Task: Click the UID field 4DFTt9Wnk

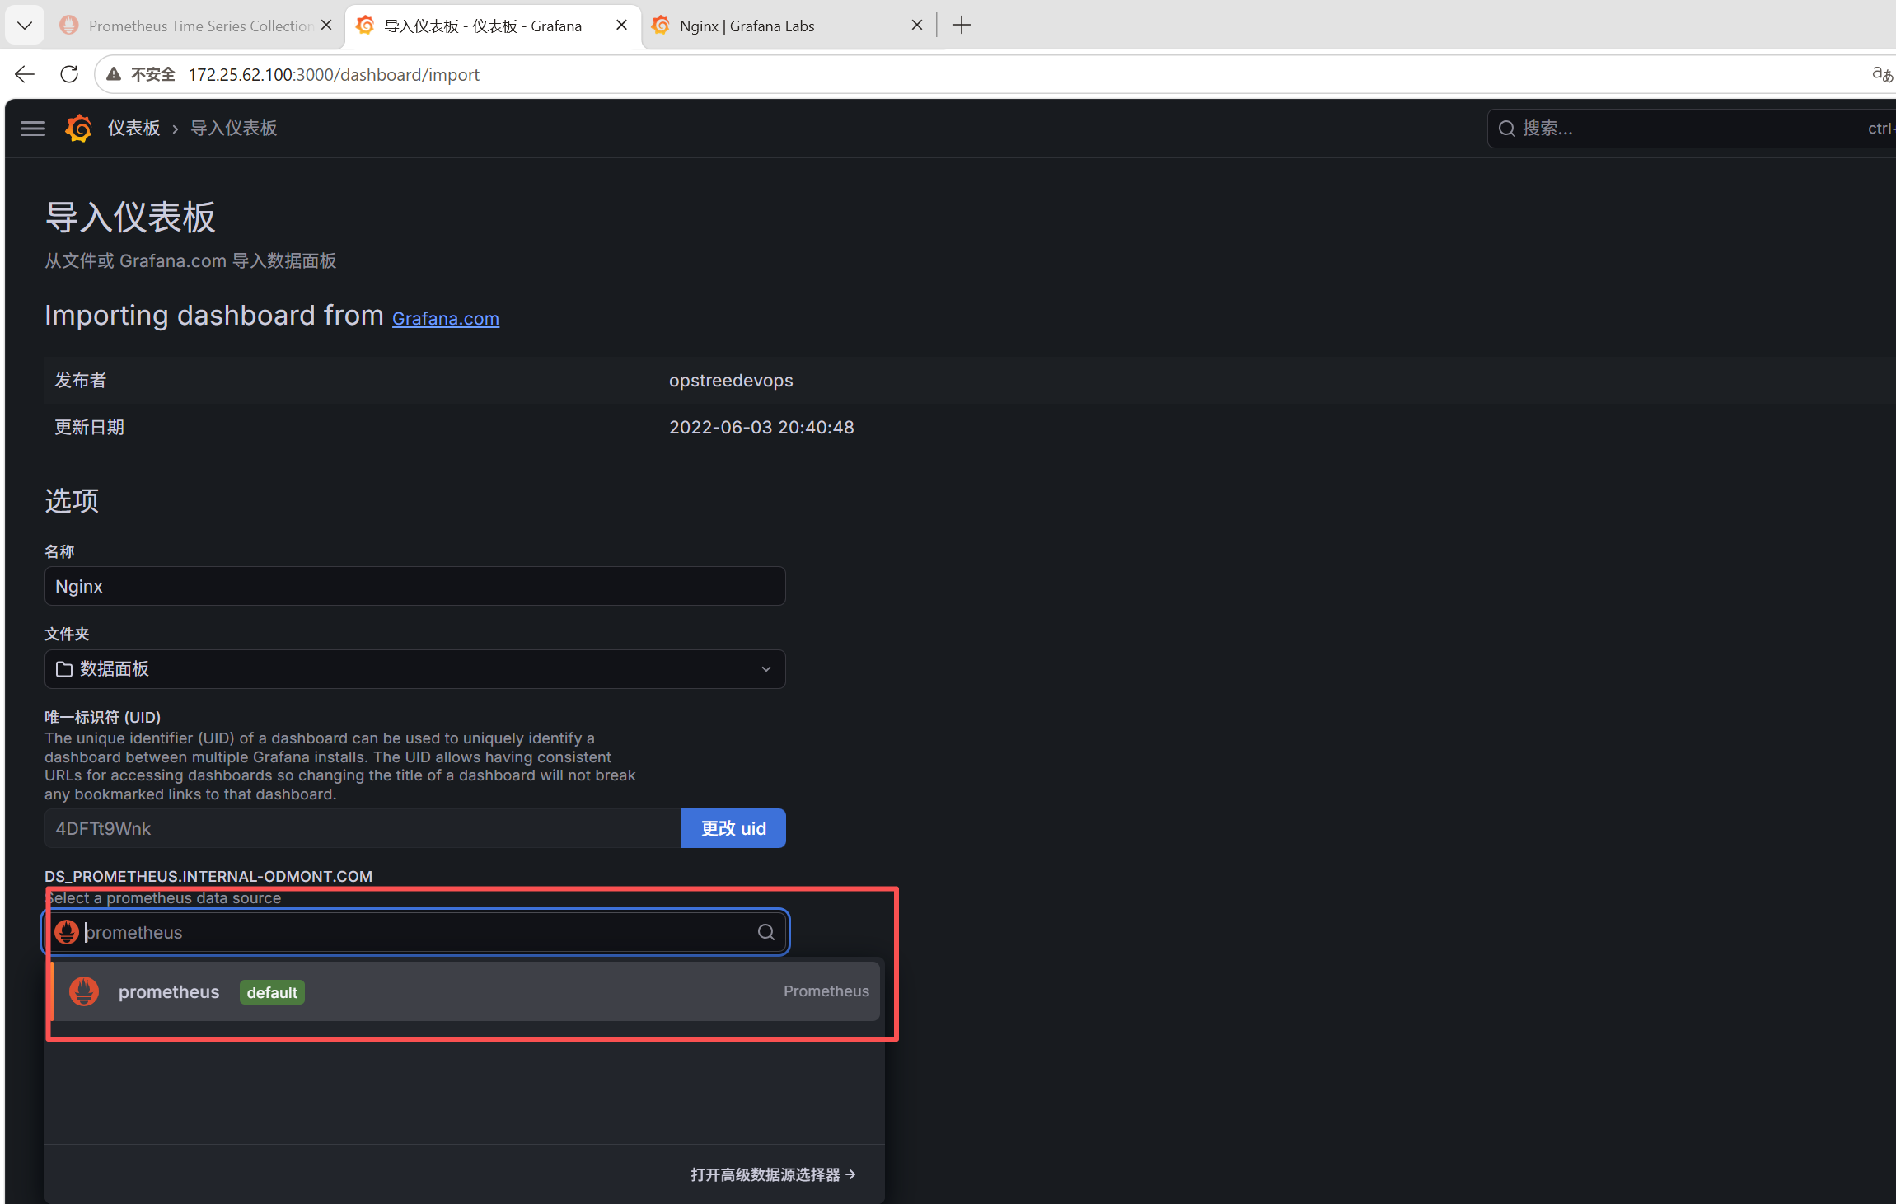Action: point(363,828)
